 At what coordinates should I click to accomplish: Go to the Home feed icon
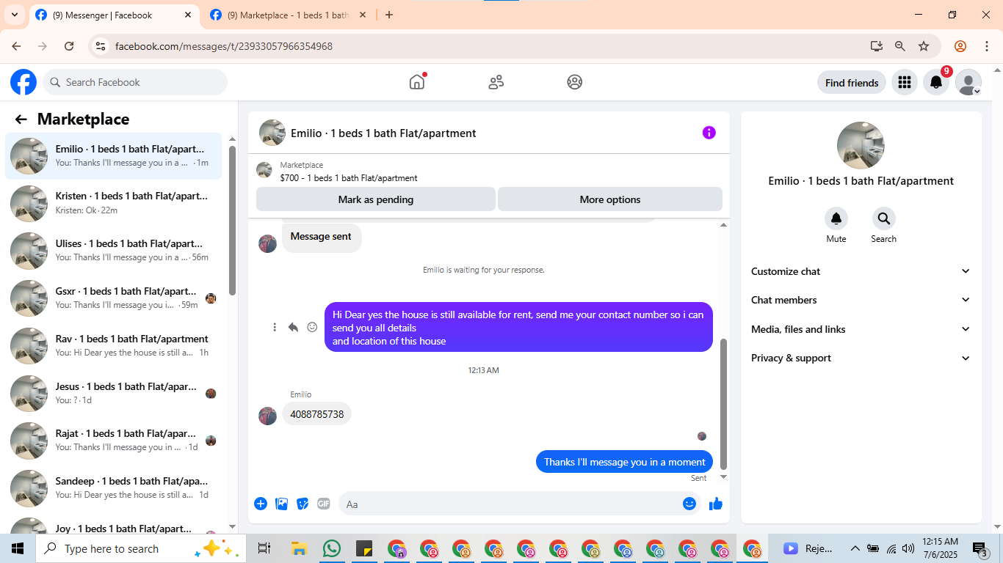[417, 82]
